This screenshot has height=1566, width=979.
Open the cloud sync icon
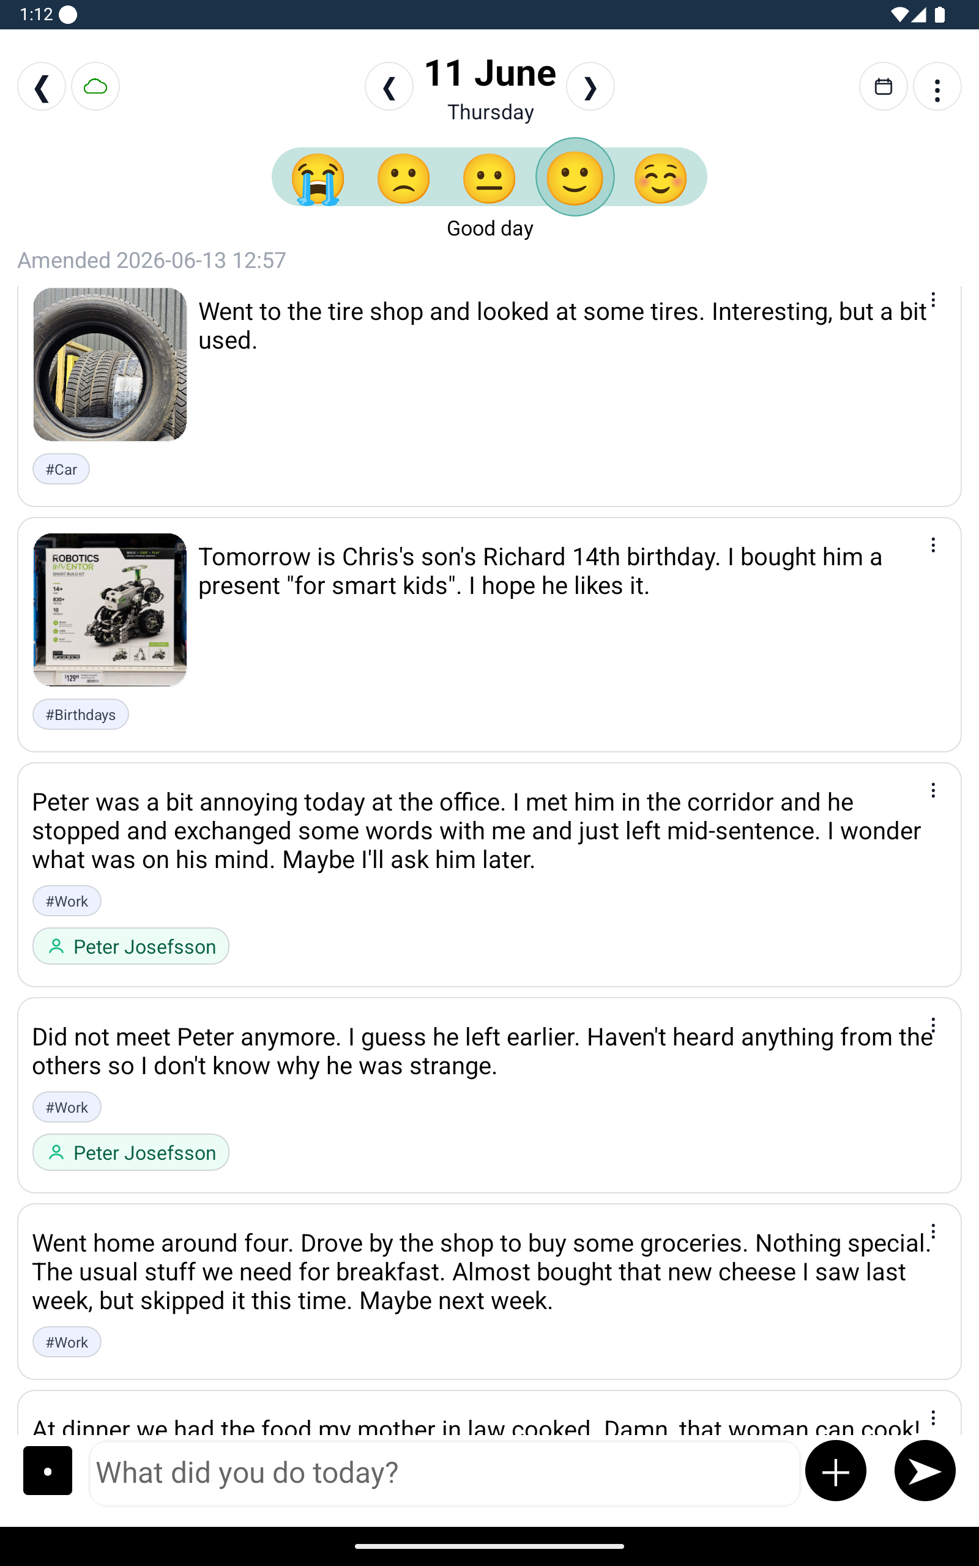click(95, 87)
